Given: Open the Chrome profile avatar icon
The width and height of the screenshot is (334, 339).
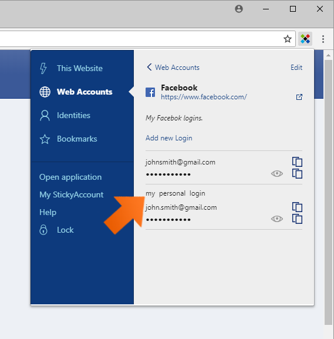Looking at the screenshot, I should [x=239, y=9].
